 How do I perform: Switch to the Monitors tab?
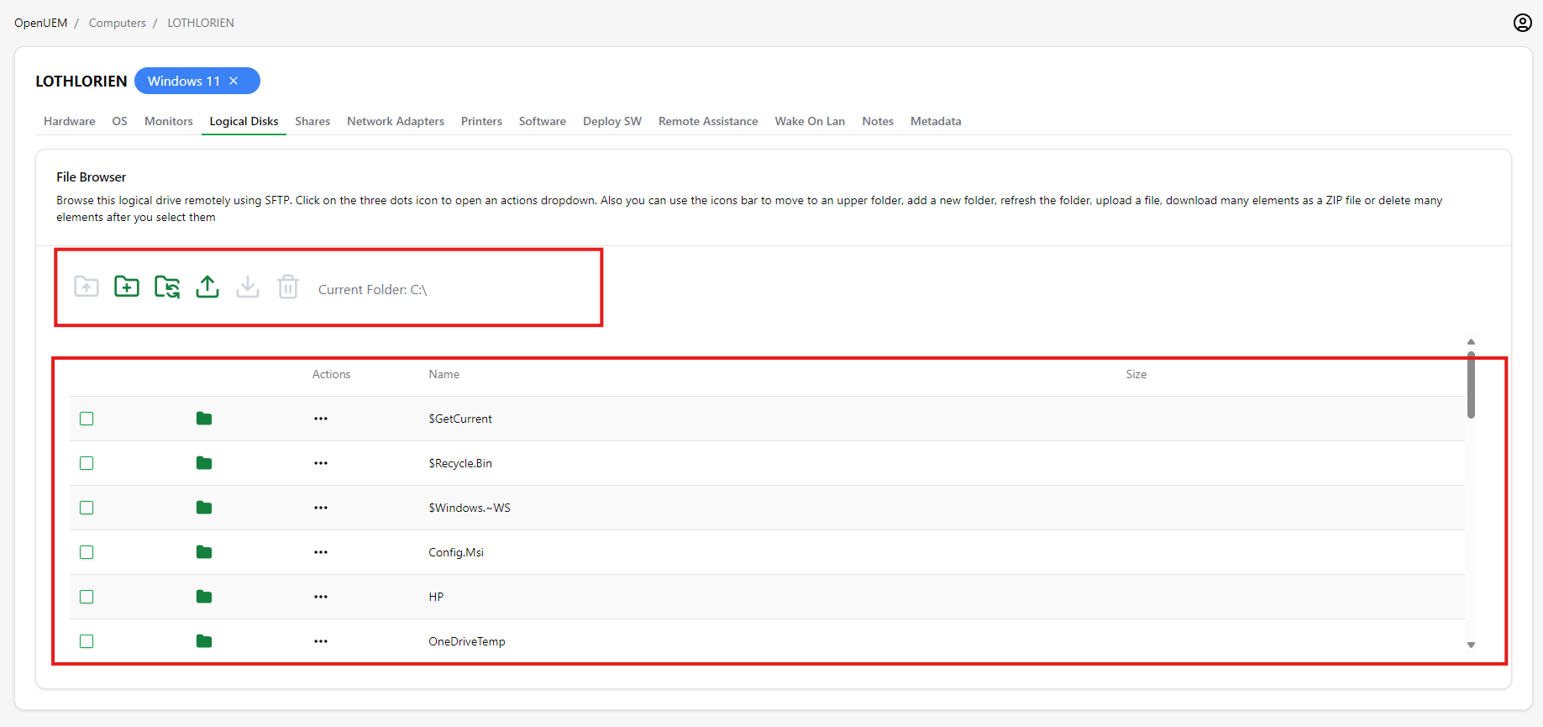tap(169, 121)
